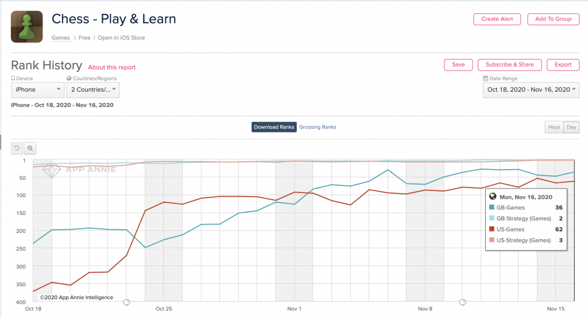Switch chart granularity to Day
This screenshot has width=588, height=317.
coord(571,127)
